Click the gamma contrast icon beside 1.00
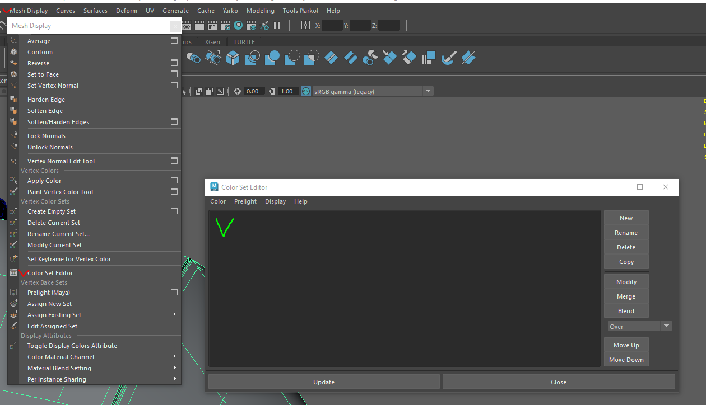Viewport: 706px width, 405px height. point(272,91)
